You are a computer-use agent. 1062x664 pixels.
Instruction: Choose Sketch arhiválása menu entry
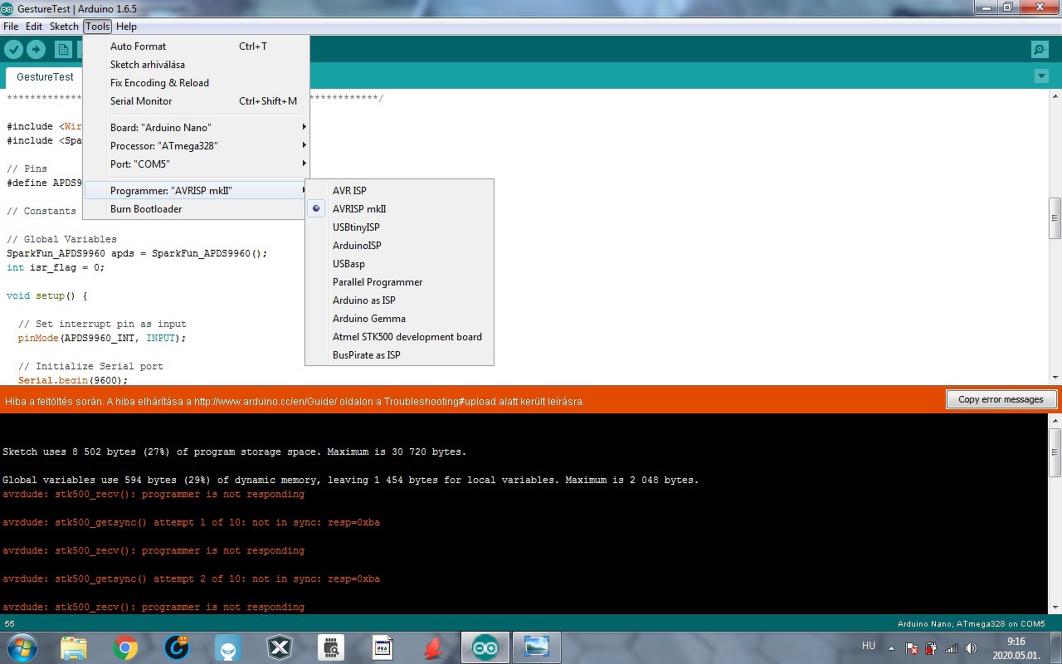point(197,65)
